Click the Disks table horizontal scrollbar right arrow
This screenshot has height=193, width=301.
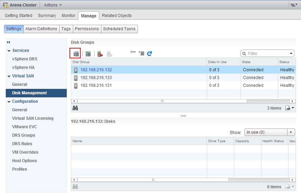point(293,180)
